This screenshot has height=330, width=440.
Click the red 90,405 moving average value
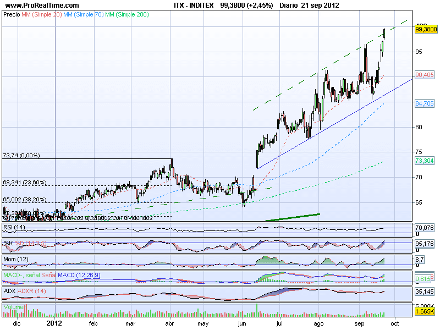[425, 75]
